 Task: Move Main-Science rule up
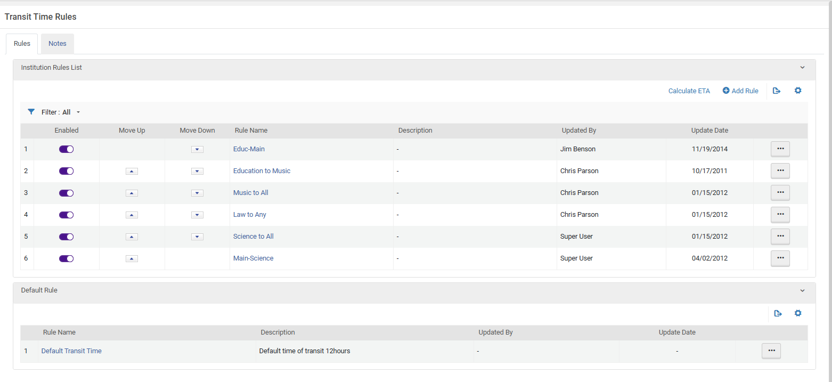click(132, 258)
